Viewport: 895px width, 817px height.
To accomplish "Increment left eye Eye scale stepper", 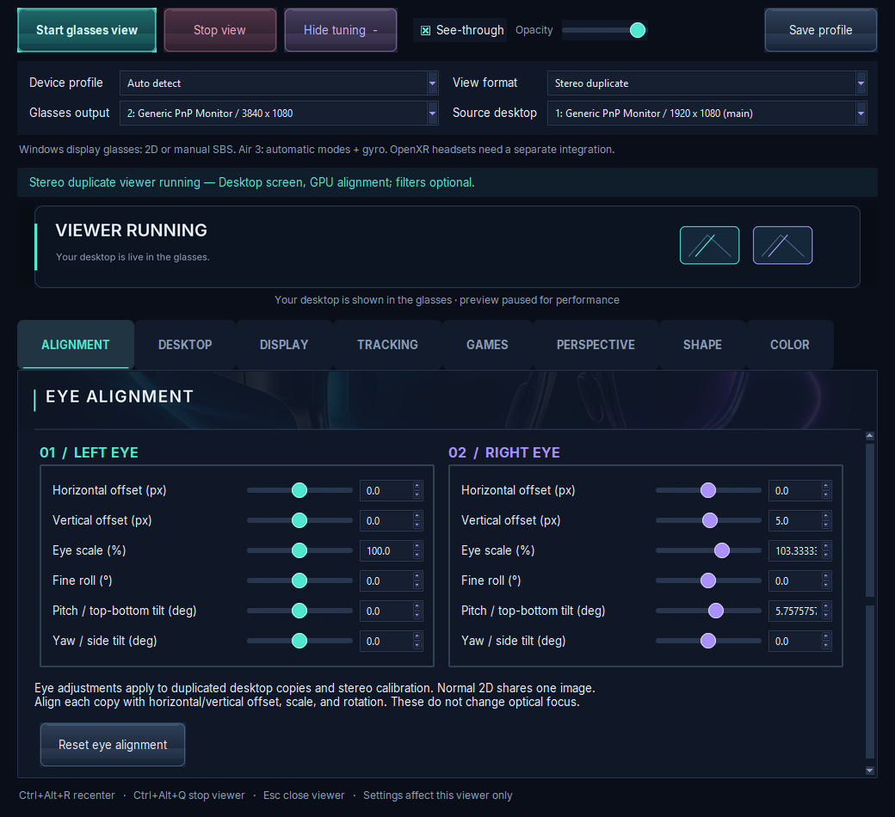I will (417, 547).
